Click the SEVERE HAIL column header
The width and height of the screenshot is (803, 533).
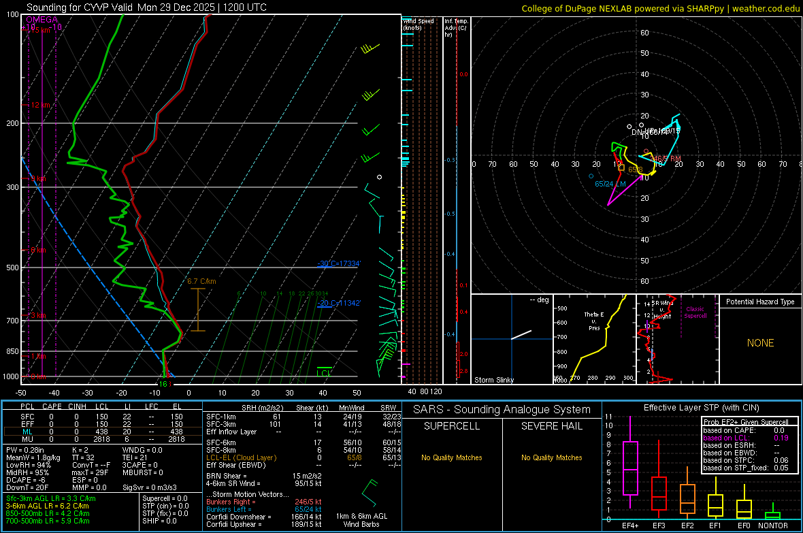click(551, 426)
